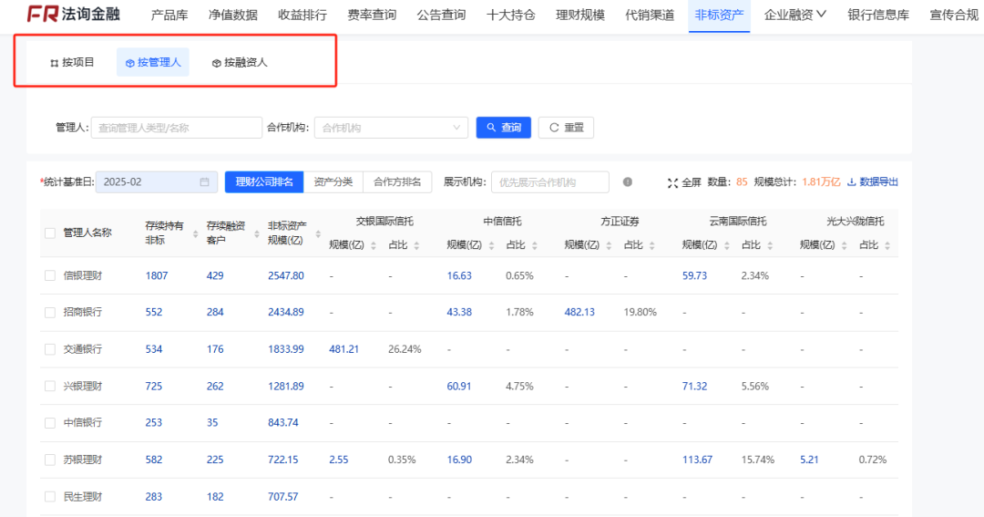Click 招商银行 value 482.13

579,312
